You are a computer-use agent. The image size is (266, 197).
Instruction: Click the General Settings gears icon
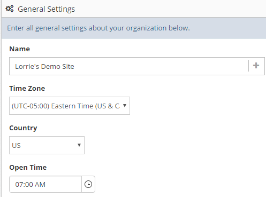pyautogui.click(x=10, y=9)
